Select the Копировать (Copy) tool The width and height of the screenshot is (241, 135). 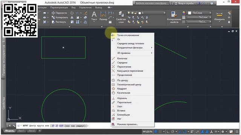[60, 18]
